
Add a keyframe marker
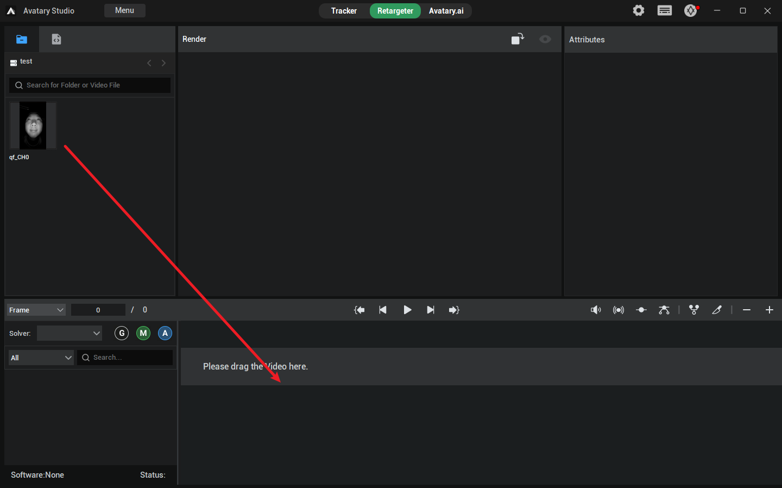641,310
